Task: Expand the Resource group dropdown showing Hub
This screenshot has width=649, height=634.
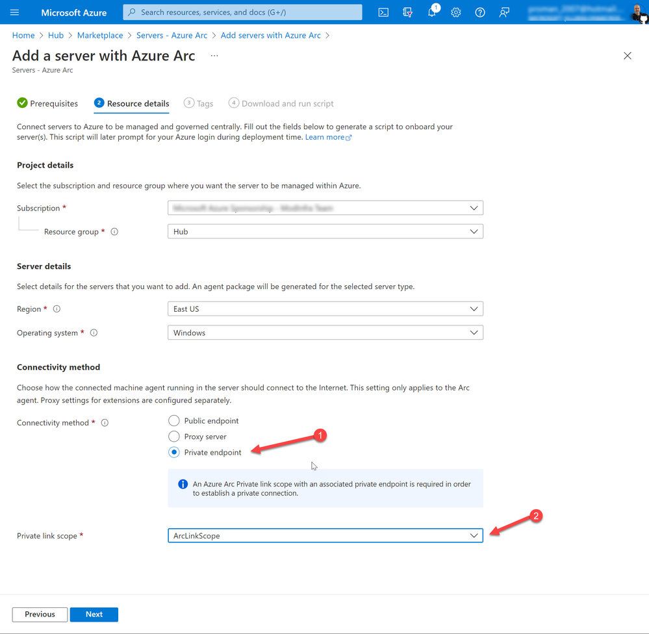Action: click(325, 232)
